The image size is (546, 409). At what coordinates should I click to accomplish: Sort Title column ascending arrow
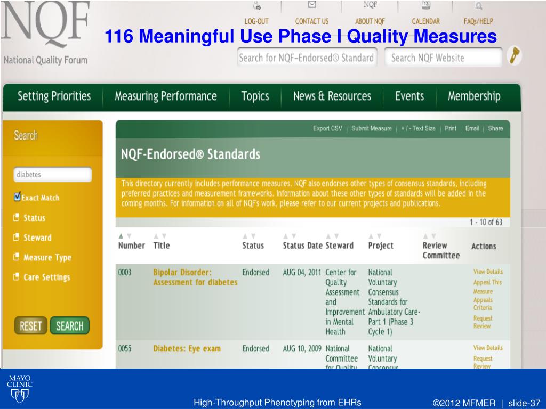[156, 236]
